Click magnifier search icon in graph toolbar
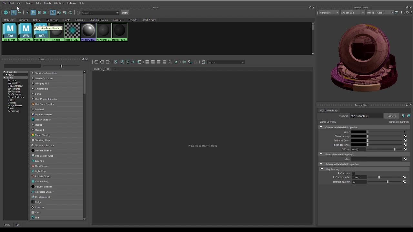Screen dimensions: 413x232 (x=170, y=62)
